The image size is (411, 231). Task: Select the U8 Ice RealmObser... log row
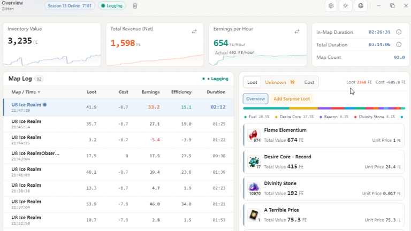(118, 156)
